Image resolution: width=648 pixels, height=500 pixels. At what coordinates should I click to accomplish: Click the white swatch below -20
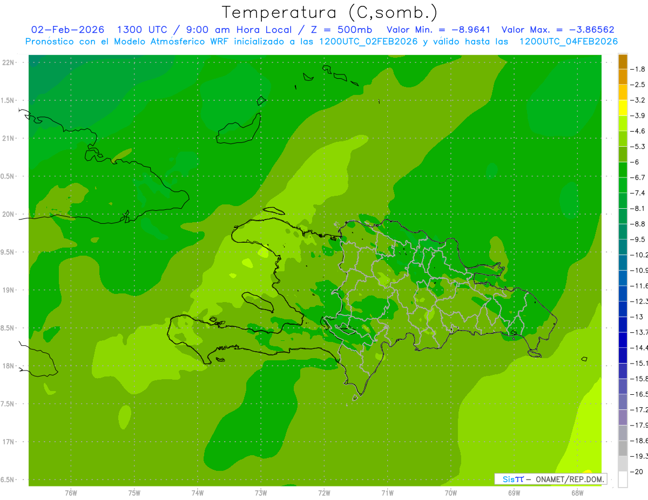623,479
